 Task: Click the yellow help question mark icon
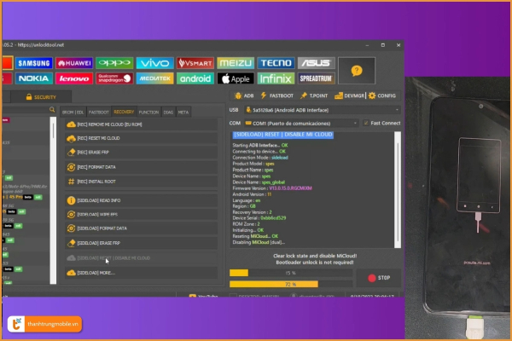[356, 71]
